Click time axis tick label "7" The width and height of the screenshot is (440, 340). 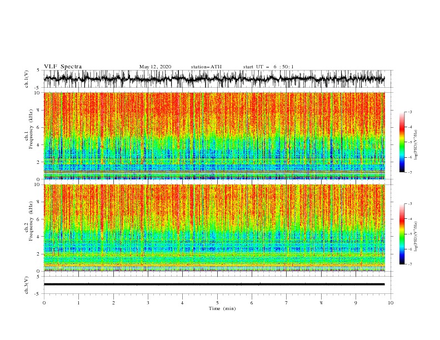click(287, 303)
